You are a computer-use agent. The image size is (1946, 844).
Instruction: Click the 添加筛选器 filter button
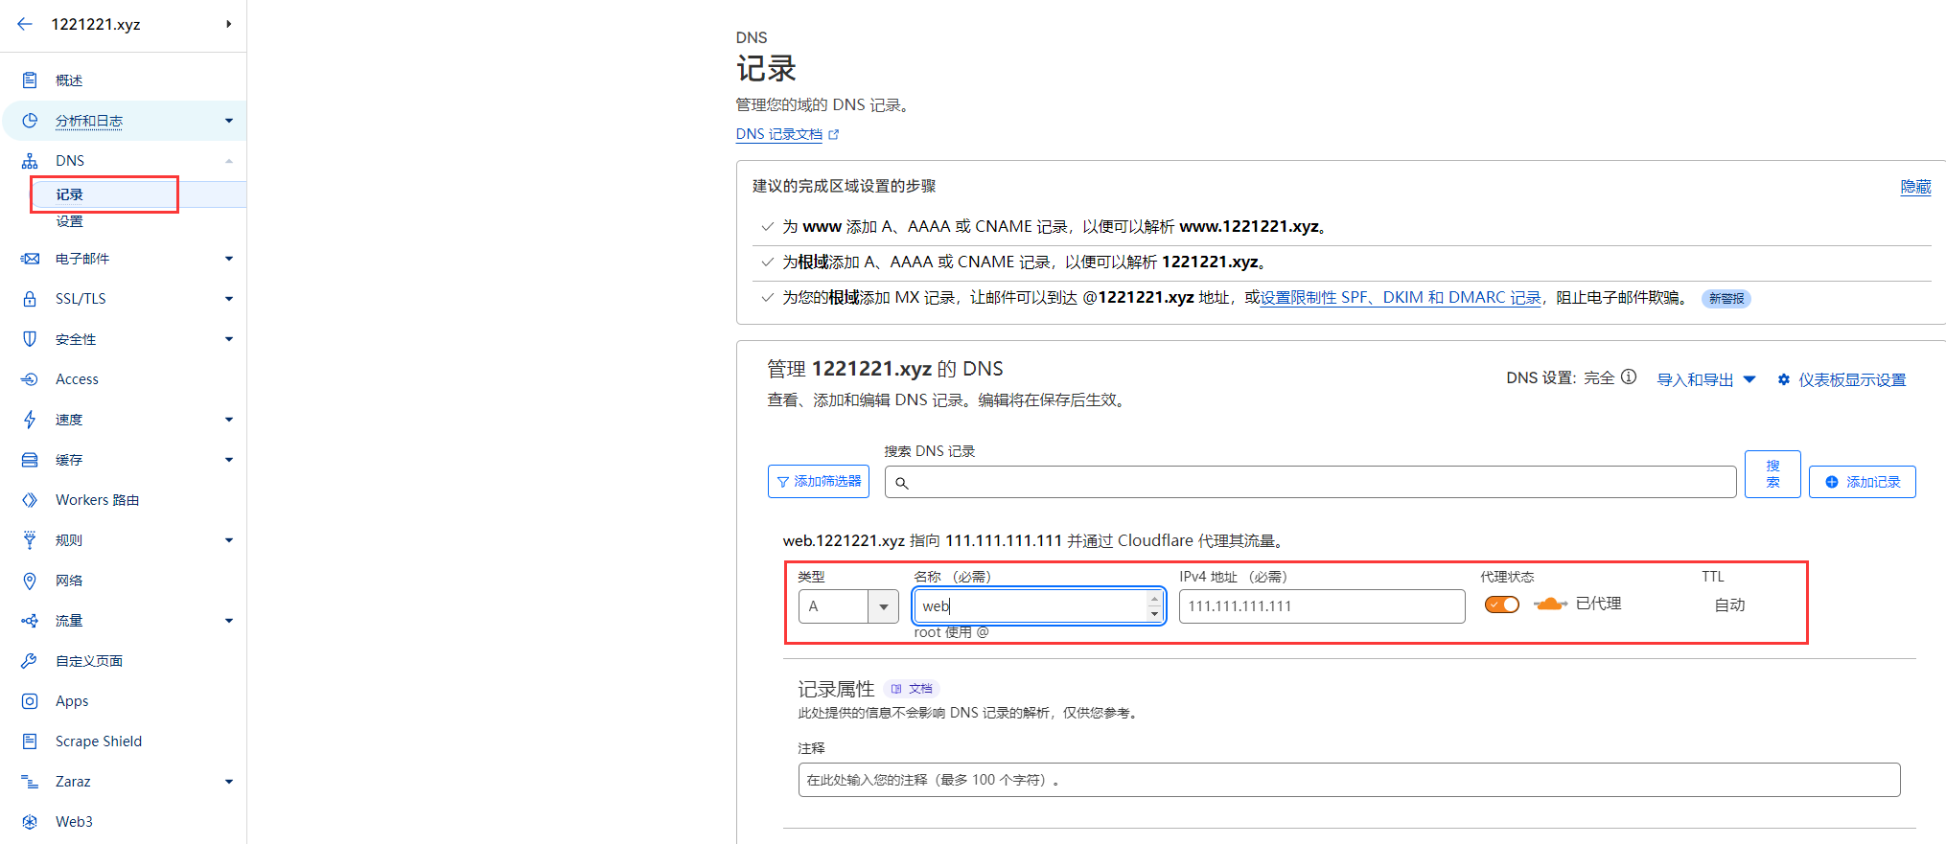[x=818, y=481]
